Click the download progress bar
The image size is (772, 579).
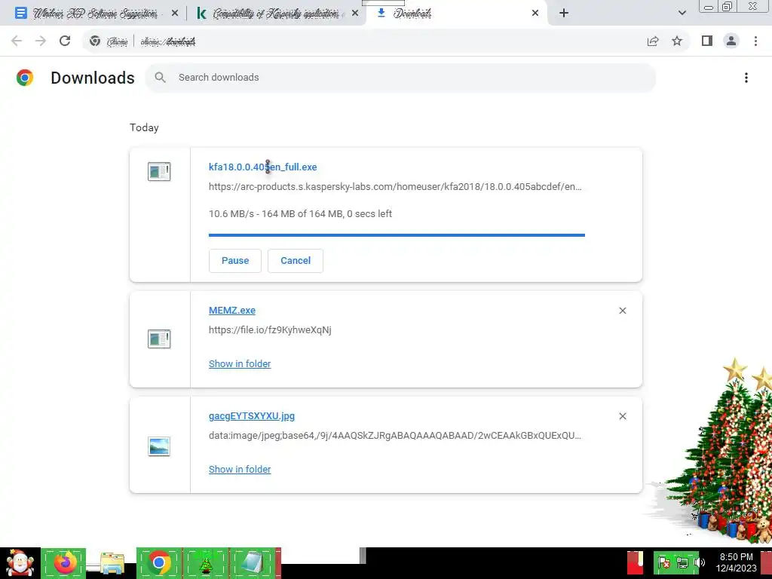[x=397, y=235]
